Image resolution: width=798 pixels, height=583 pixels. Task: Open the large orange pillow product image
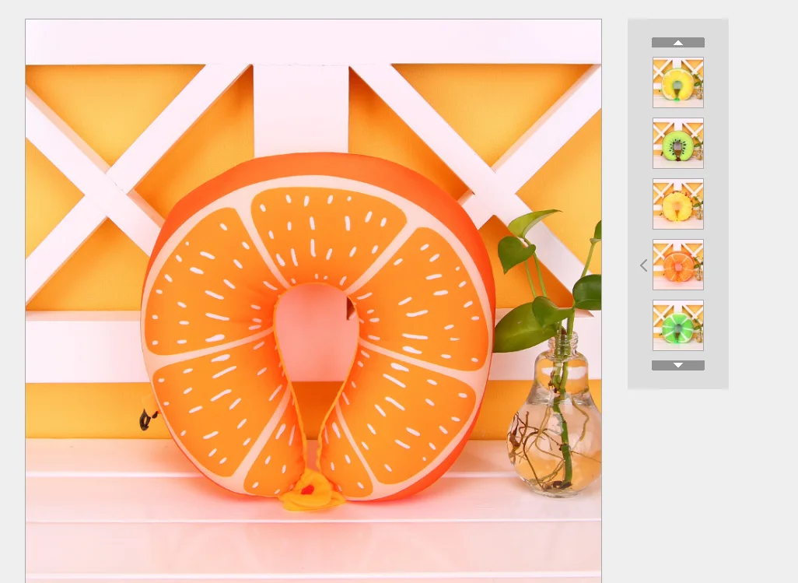[x=313, y=301]
